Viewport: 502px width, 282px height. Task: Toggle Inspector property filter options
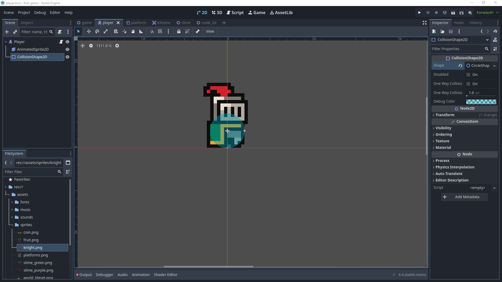pyautogui.click(x=495, y=49)
